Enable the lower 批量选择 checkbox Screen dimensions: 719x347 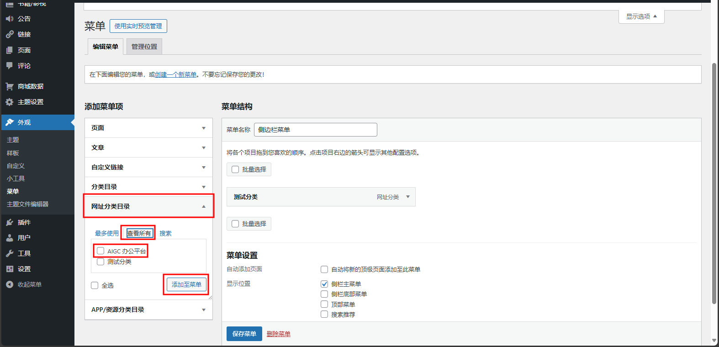[x=235, y=224]
